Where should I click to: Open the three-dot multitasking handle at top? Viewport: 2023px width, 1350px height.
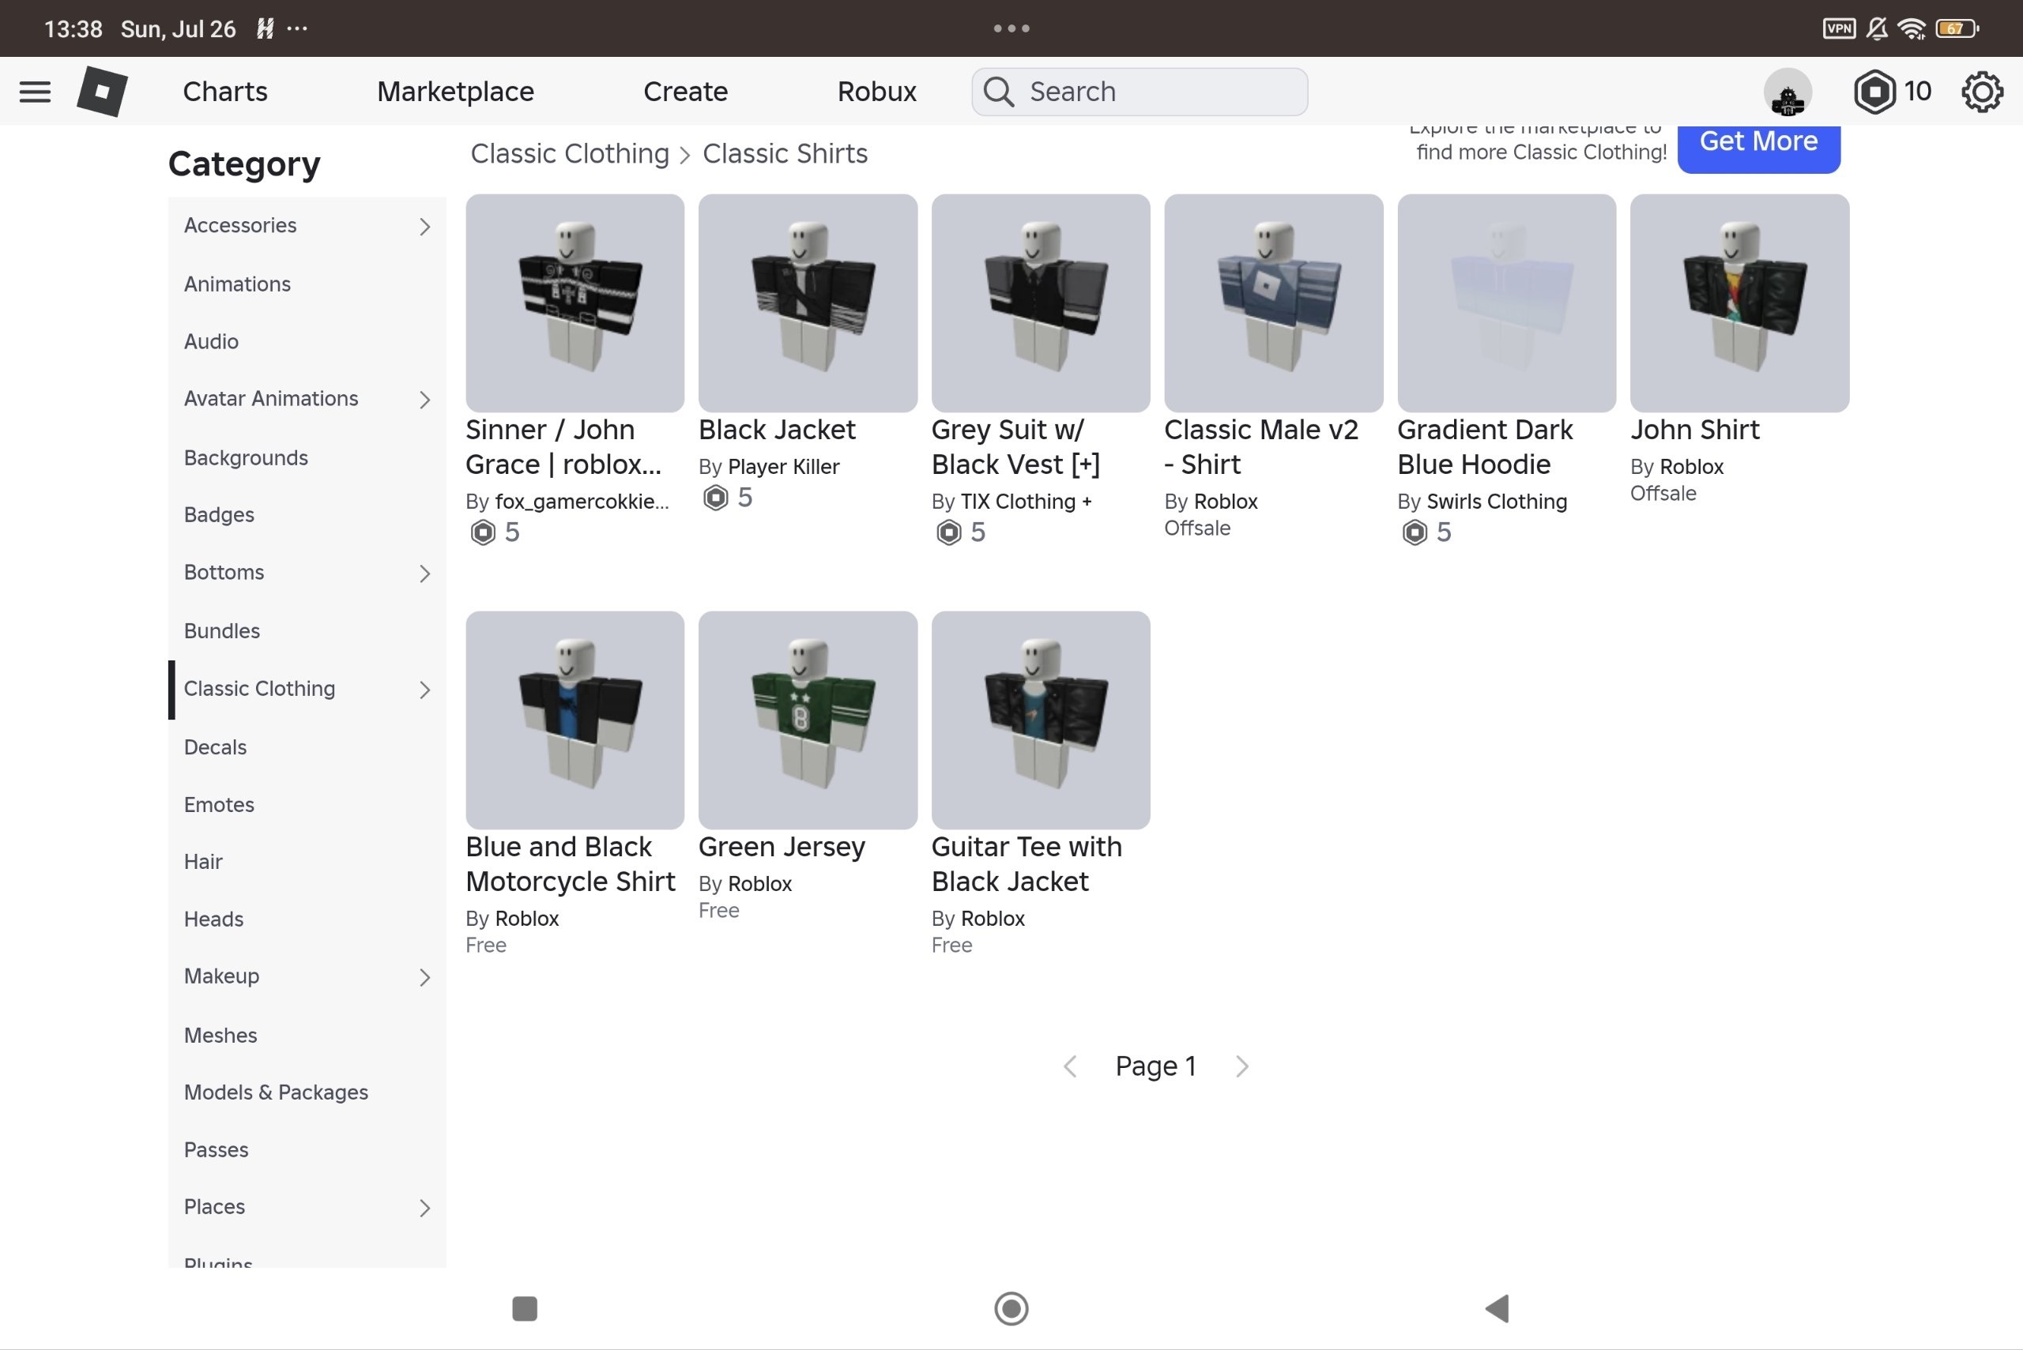click(1011, 28)
